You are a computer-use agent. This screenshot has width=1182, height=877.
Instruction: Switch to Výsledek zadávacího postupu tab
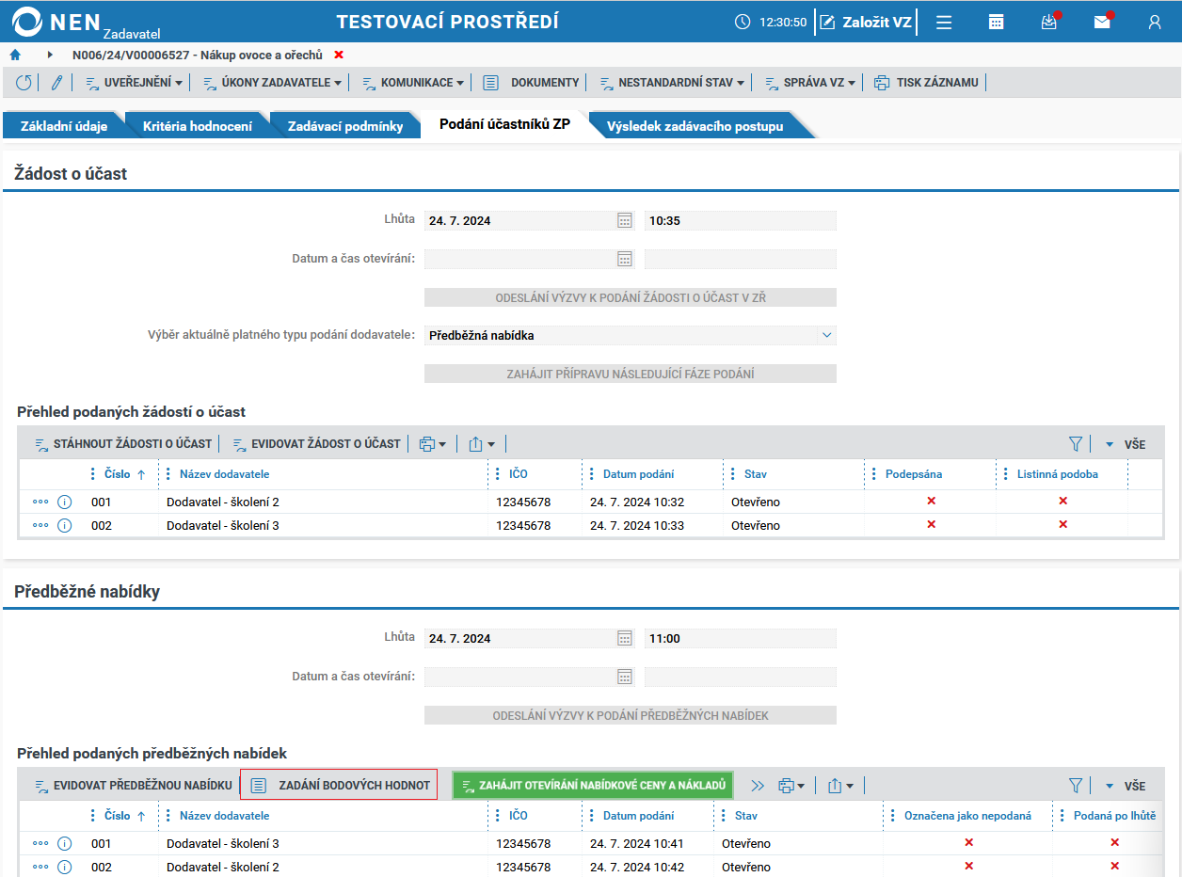[x=695, y=126]
